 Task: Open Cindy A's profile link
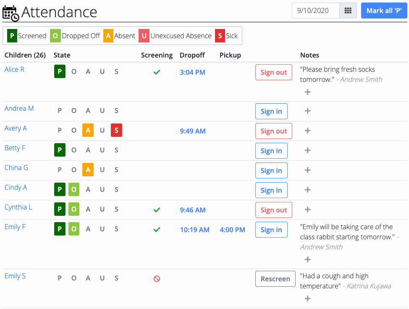16,188
